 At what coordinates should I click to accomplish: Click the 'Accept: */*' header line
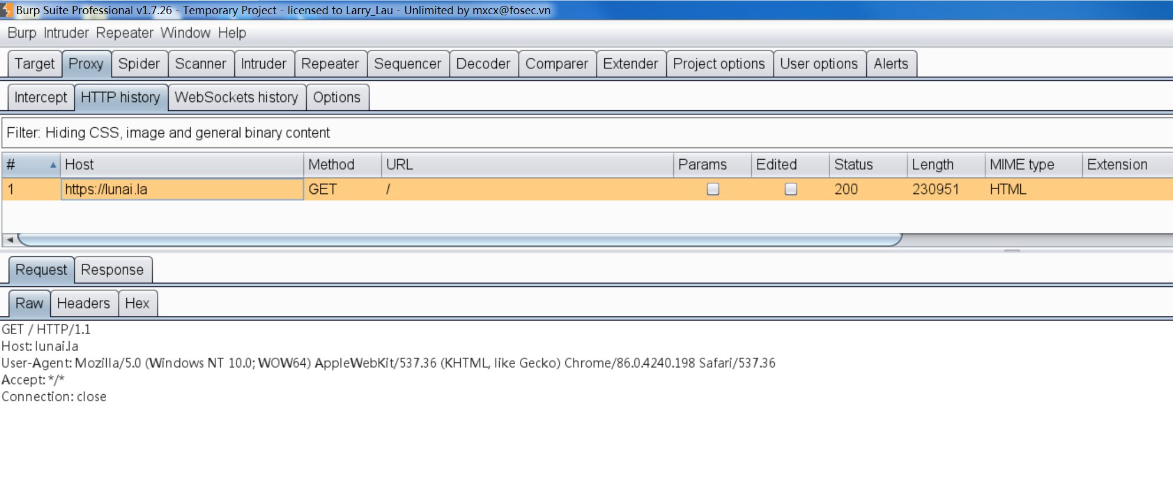pos(33,380)
